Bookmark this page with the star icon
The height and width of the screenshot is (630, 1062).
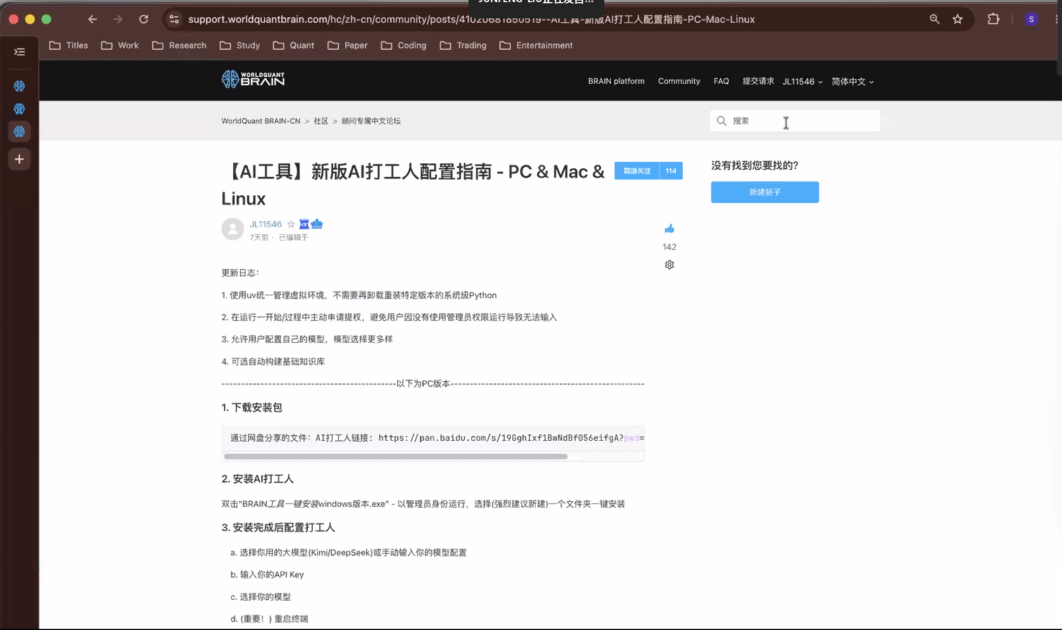tap(958, 19)
